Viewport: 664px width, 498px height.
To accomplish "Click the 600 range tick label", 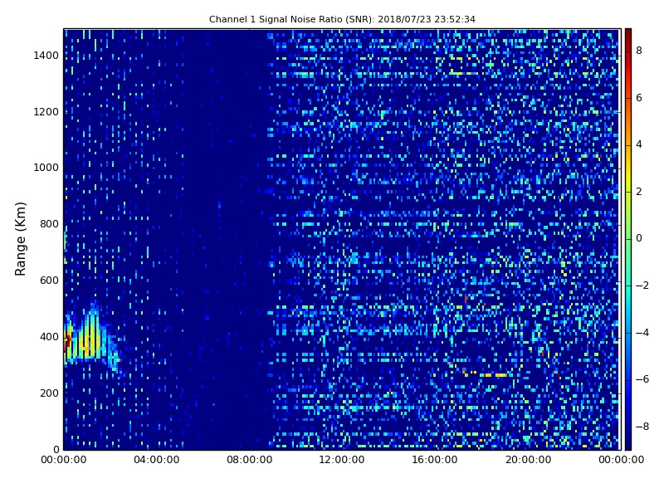I will [x=49, y=281].
